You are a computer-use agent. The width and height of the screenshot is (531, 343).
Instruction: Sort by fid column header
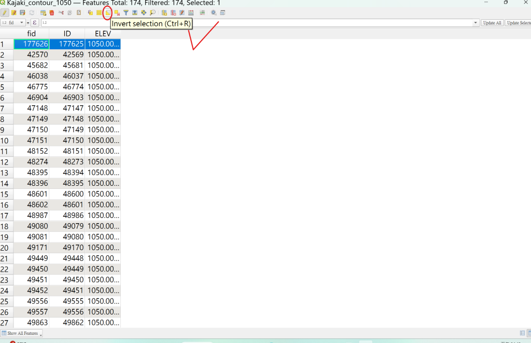click(32, 34)
